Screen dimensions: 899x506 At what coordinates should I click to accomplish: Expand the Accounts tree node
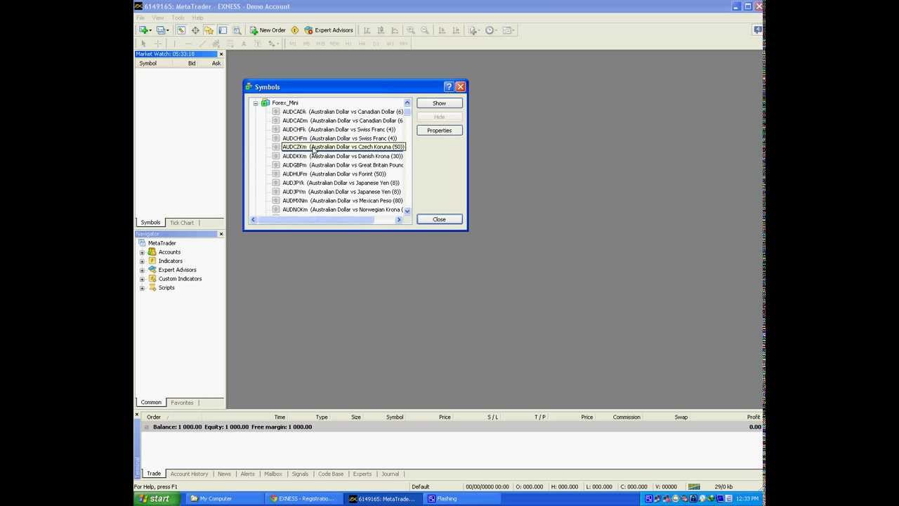pos(143,252)
